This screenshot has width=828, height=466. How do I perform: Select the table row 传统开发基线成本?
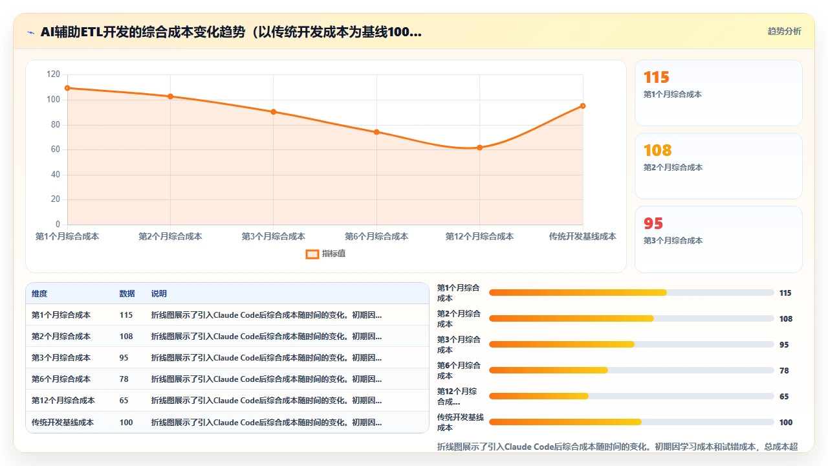pyautogui.click(x=227, y=422)
